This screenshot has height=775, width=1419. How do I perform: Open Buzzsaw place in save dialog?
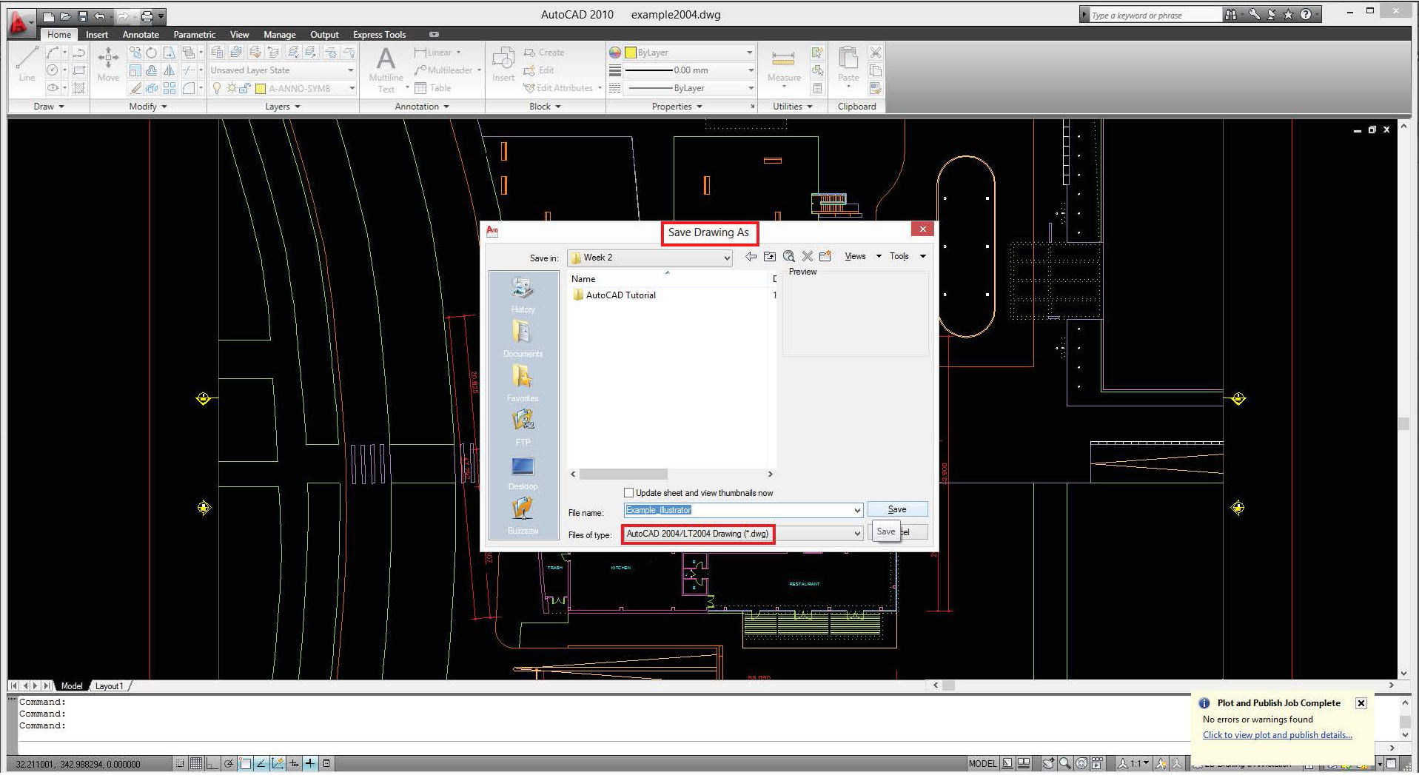523,516
